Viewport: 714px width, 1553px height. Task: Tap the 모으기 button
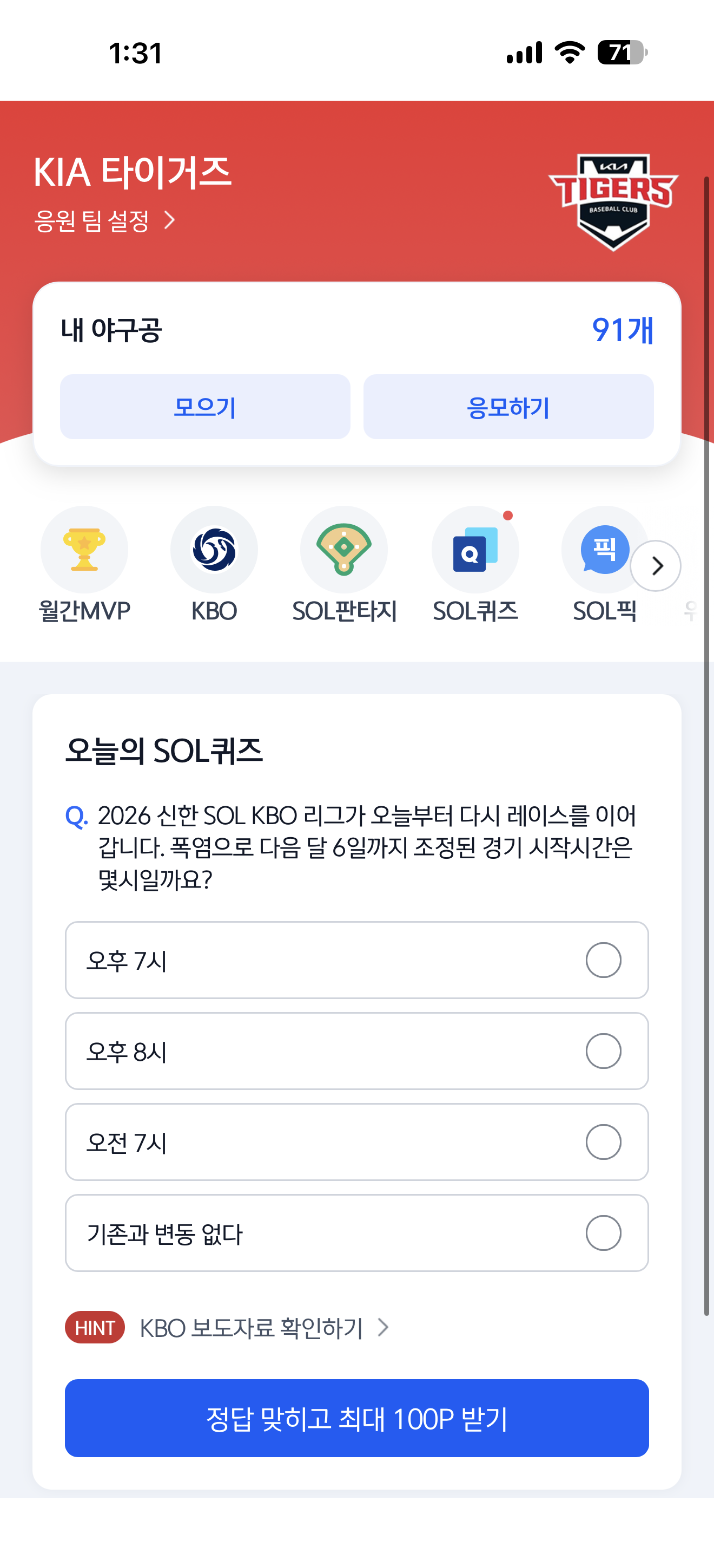(x=206, y=406)
